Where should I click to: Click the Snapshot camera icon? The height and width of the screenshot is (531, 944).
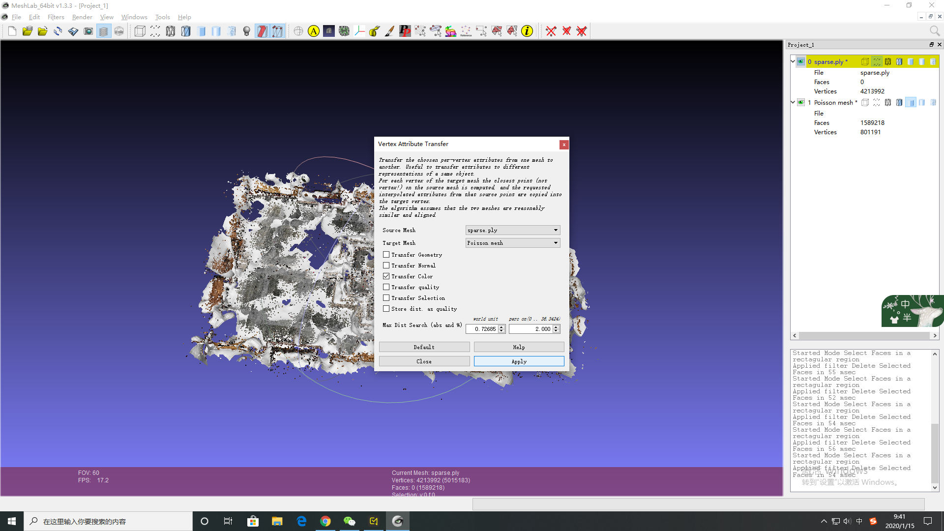click(88, 31)
